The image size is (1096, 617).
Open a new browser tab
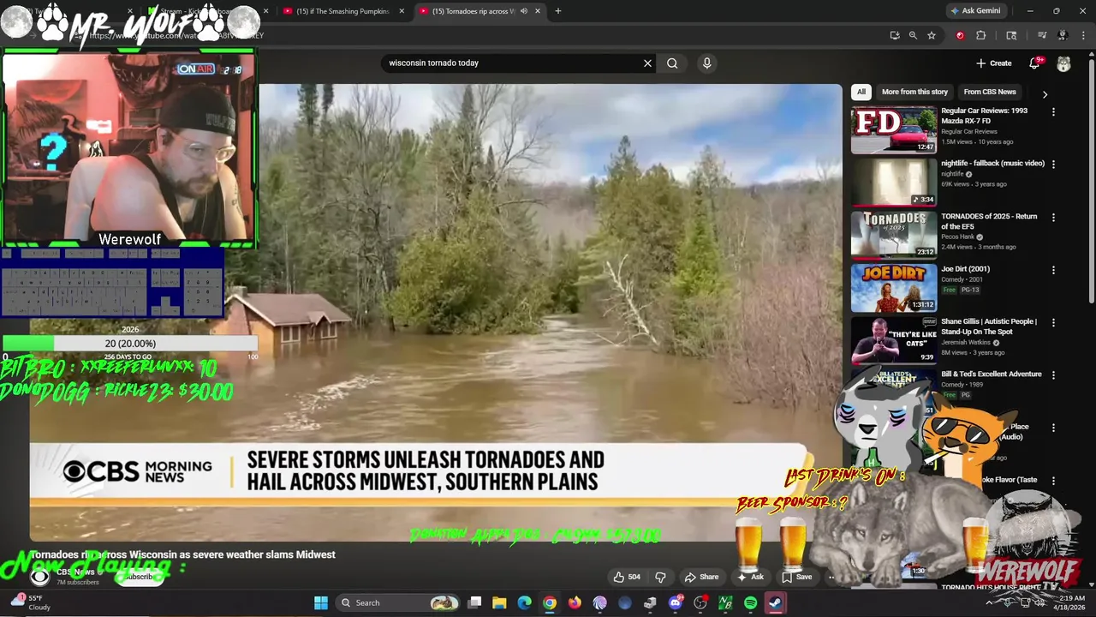tap(557, 11)
